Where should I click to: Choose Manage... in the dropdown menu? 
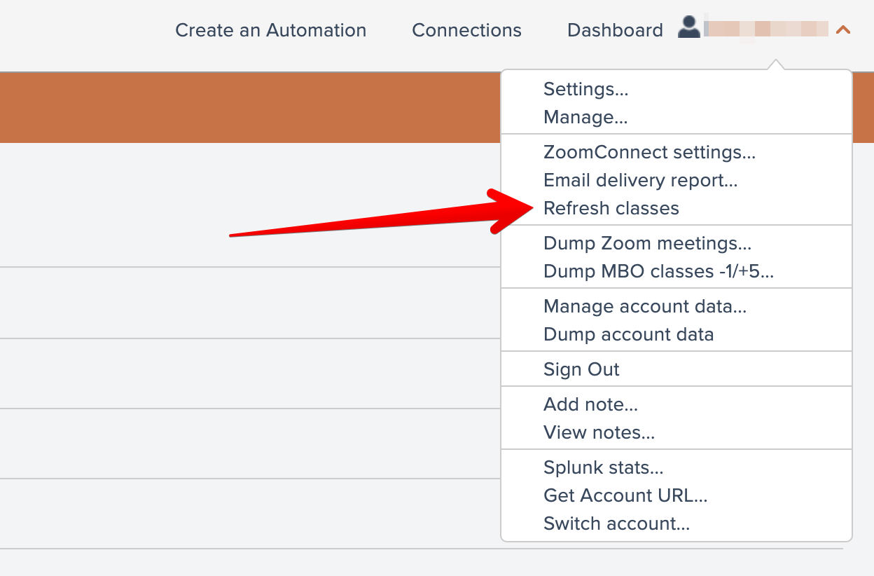pyautogui.click(x=585, y=117)
